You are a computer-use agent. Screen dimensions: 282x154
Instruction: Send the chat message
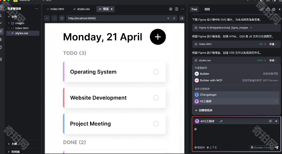(276, 148)
